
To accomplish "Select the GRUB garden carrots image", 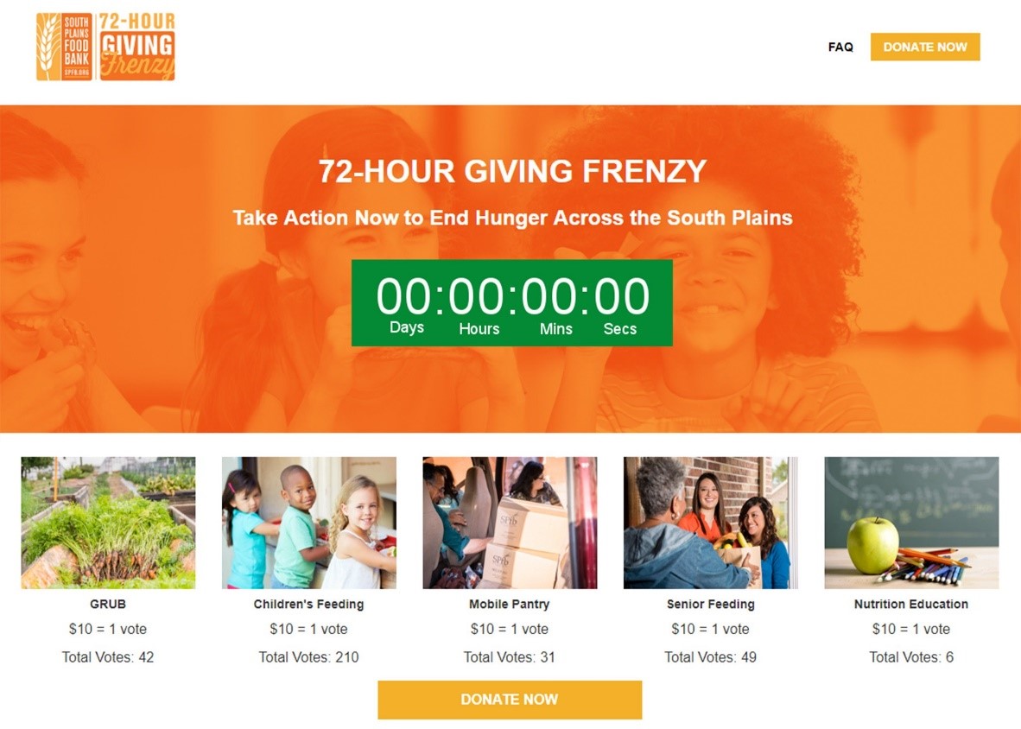I will tap(108, 523).
